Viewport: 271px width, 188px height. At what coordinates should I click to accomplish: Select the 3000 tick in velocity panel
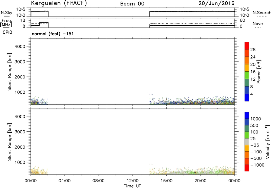tap(20, 132)
